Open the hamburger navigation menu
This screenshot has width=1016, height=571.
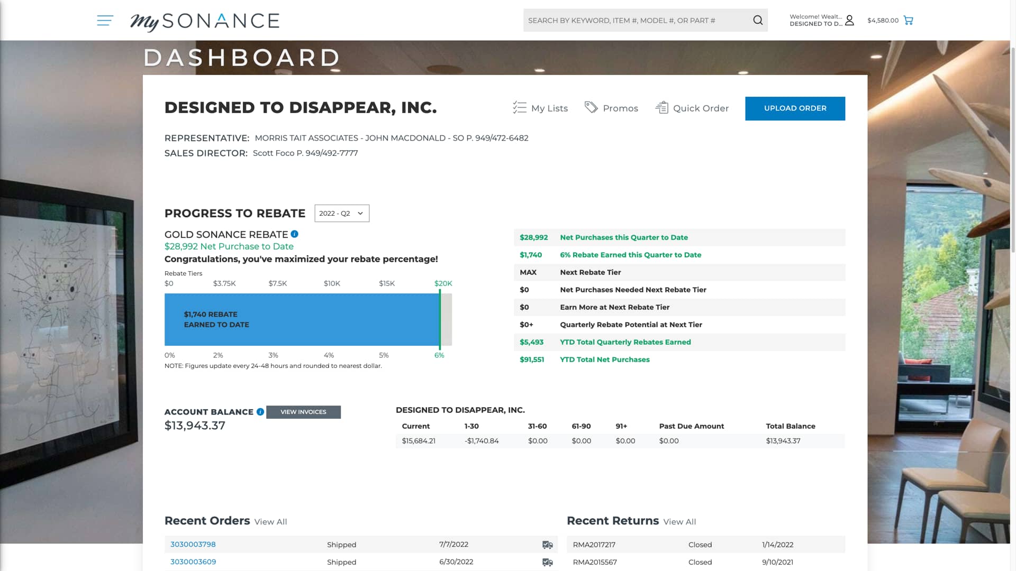pos(105,21)
